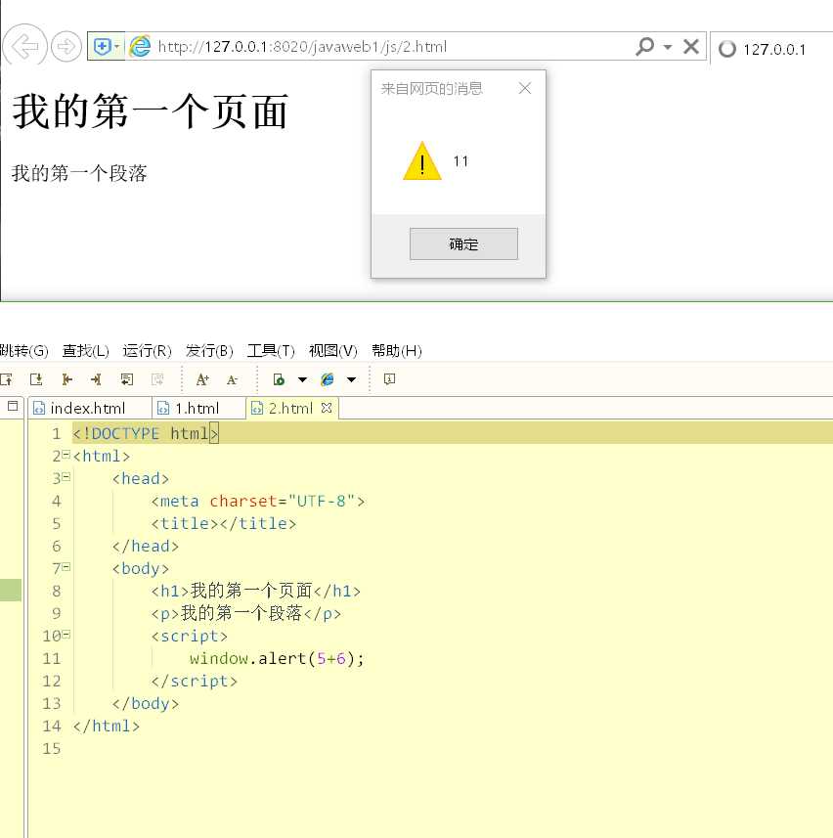Toggle word wrap toolbar icon
The width and height of the screenshot is (833, 838).
coord(127,379)
